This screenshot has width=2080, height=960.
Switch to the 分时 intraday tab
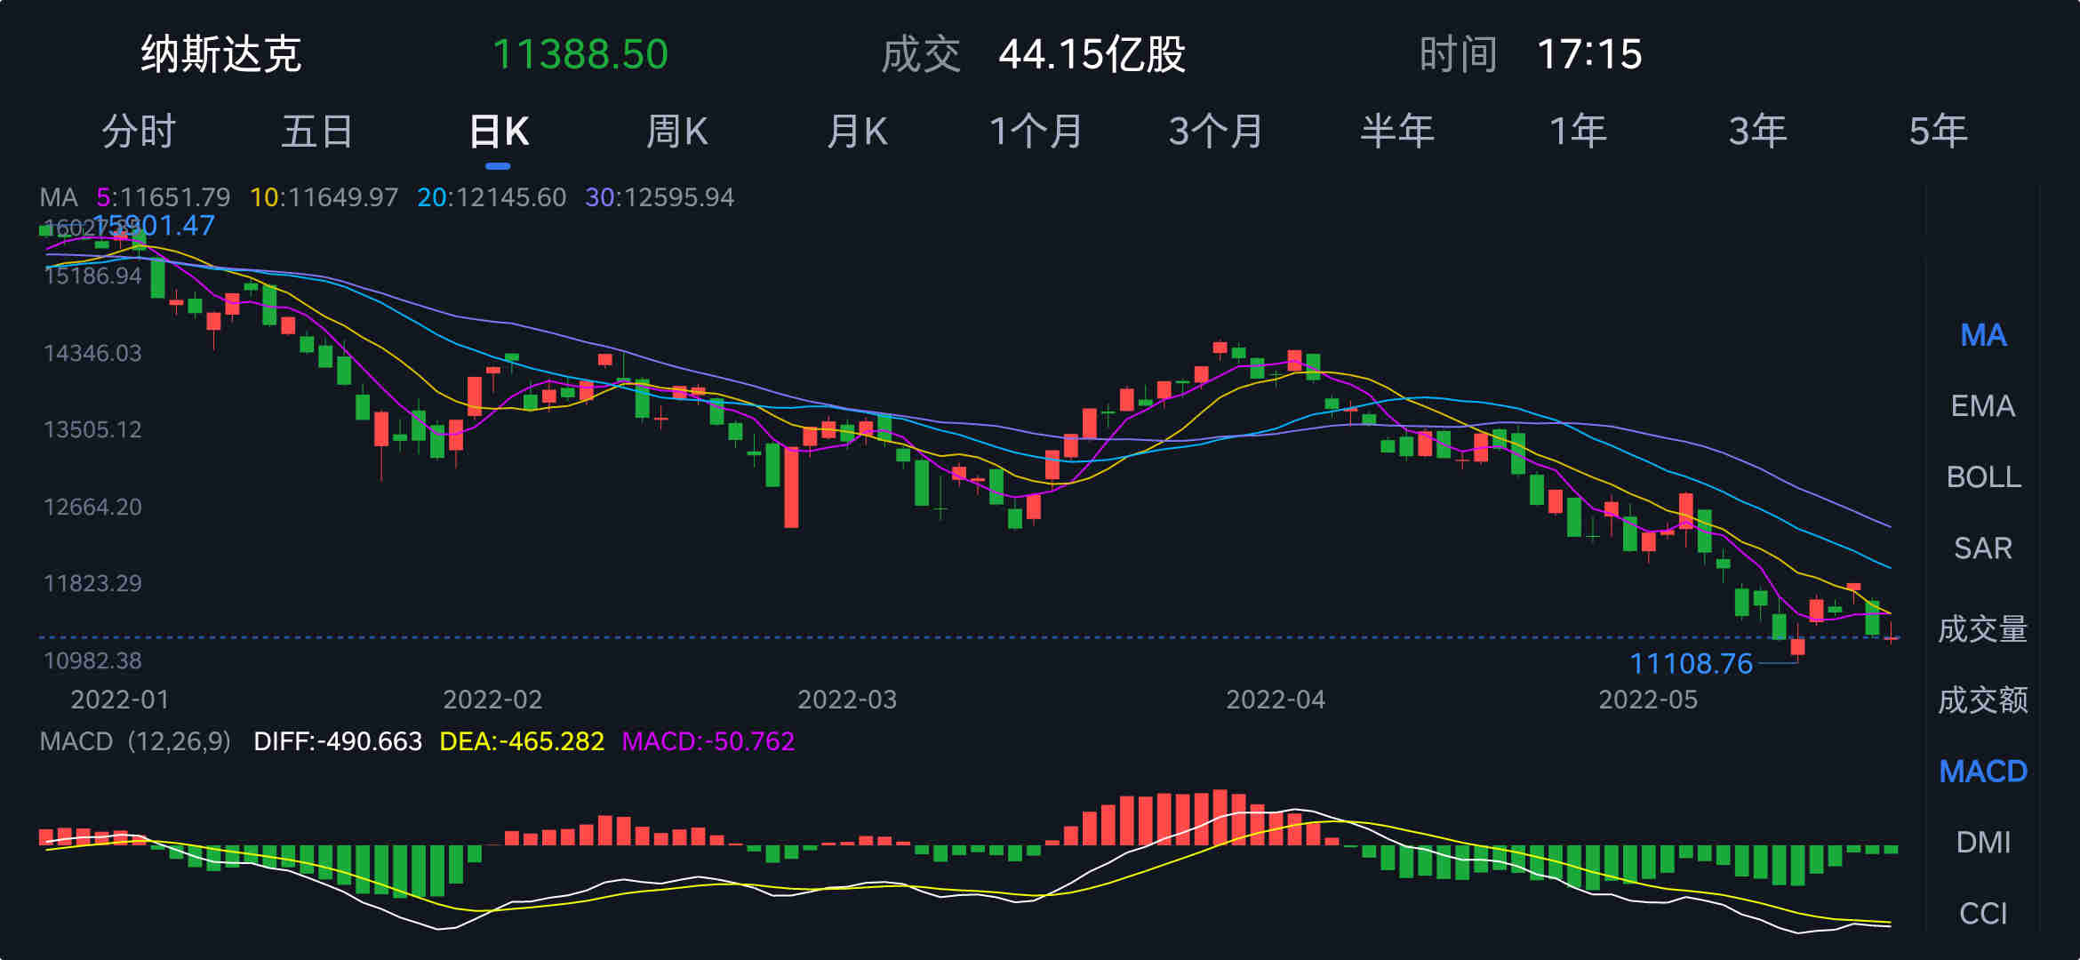(x=139, y=132)
